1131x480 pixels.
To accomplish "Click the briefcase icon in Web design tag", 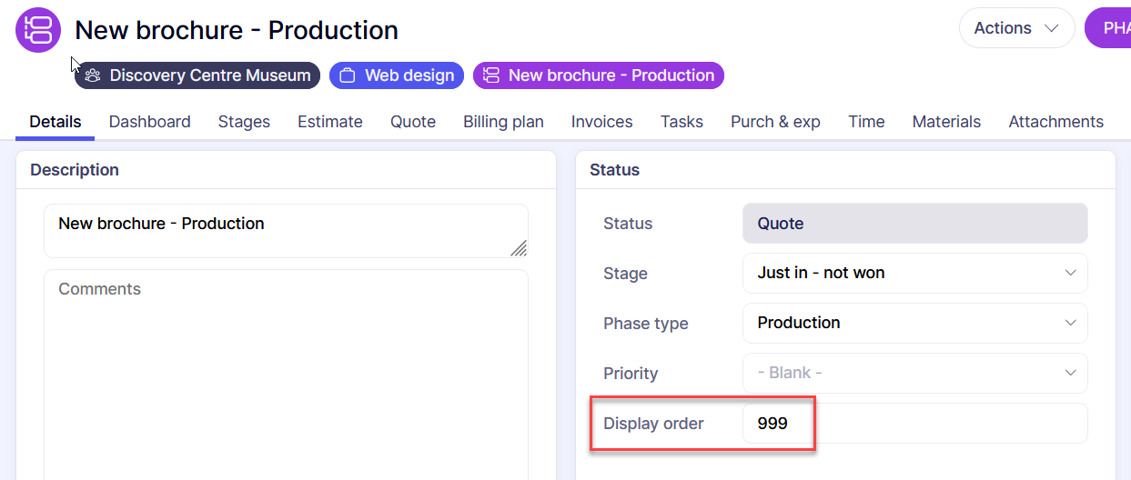I will point(347,75).
